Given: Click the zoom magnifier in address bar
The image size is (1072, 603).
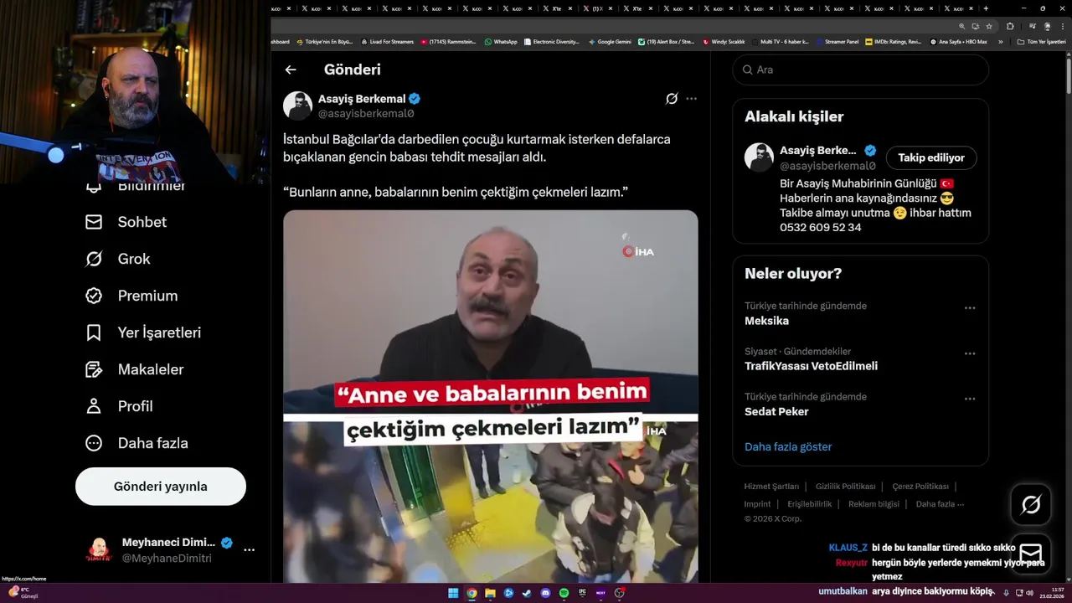Looking at the screenshot, I should [962, 26].
